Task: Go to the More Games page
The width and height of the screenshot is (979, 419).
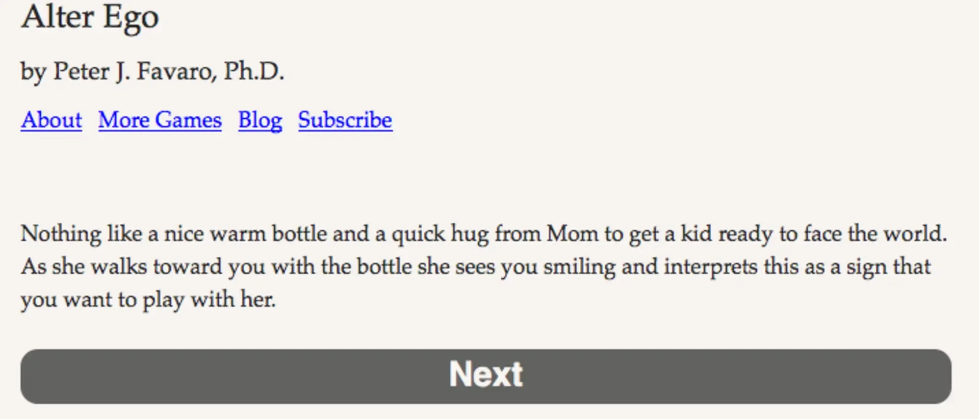Action: click(x=160, y=120)
